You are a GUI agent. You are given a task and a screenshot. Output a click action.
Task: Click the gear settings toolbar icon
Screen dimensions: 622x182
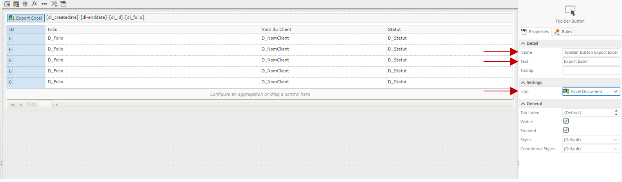point(25,4)
